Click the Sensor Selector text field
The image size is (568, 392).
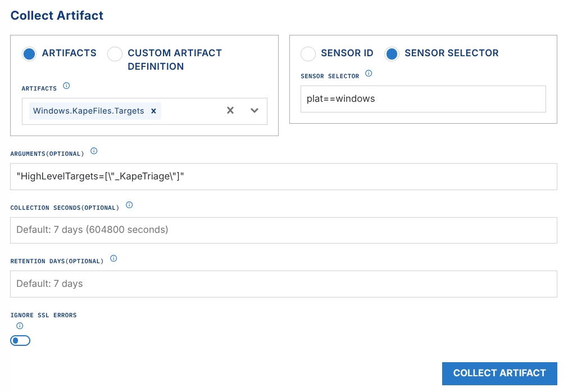click(x=422, y=99)
